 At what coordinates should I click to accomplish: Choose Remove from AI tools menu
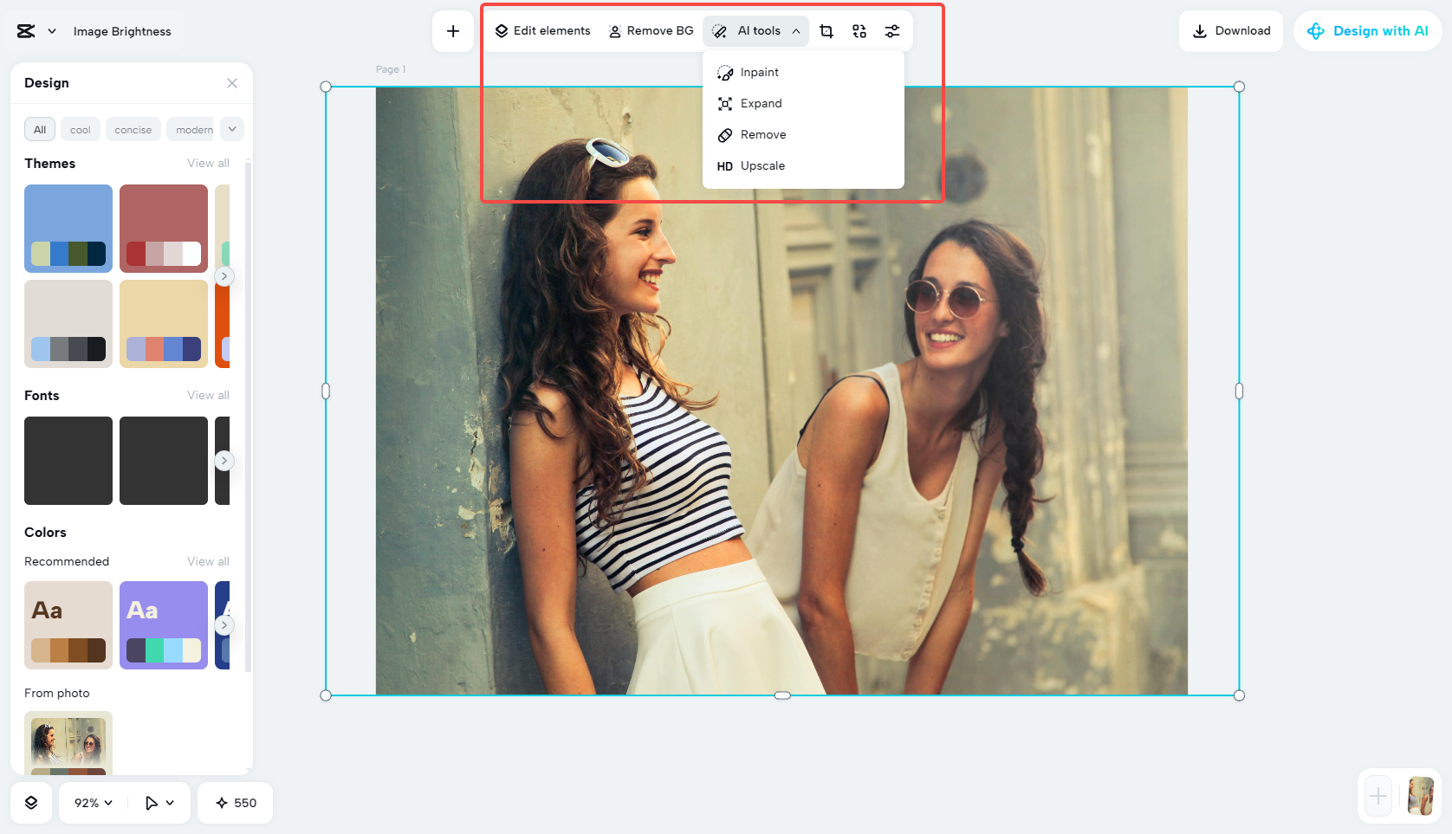click(803, 135)
